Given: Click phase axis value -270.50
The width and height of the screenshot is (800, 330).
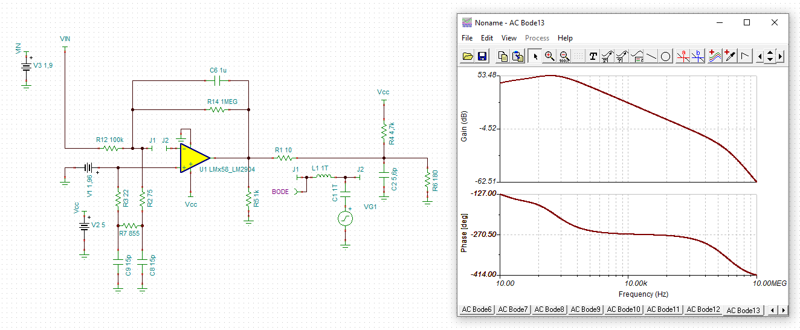Looking at the screenshot, I should [485, 235].
